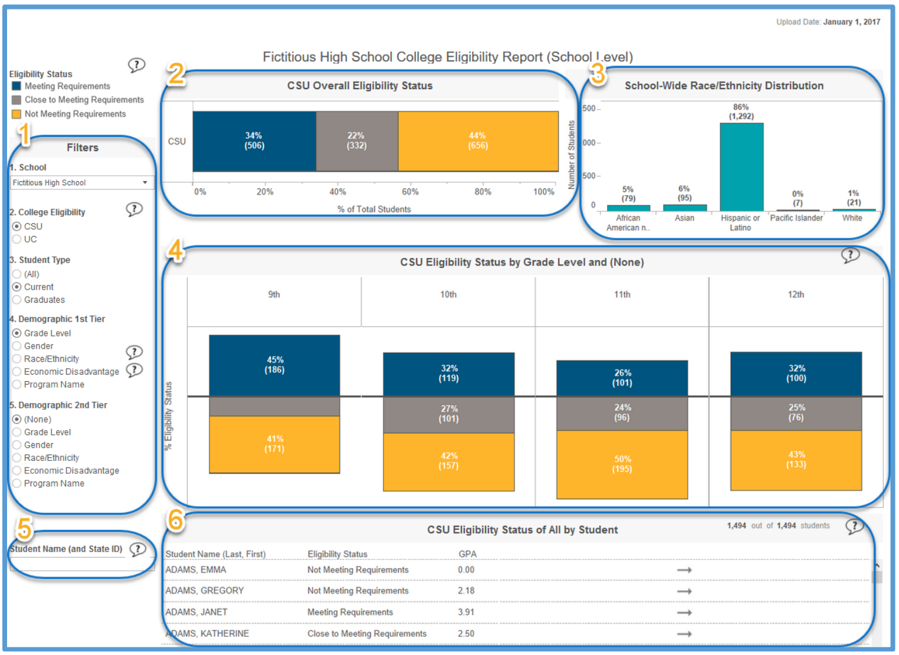Select Current student type
This screenshot has width=899, height=655.
coord(17,287)
